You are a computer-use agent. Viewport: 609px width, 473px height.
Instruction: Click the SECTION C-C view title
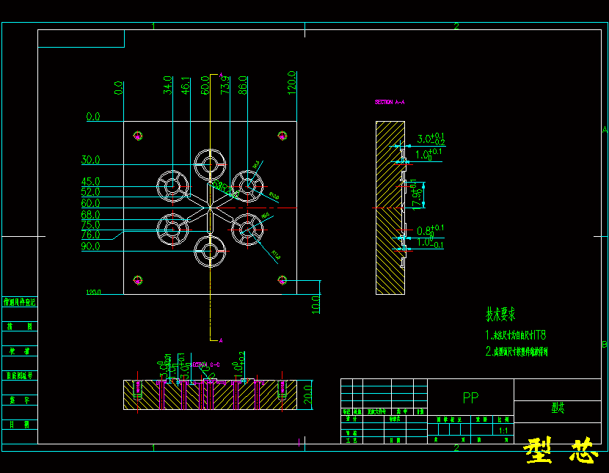(205, 364)
